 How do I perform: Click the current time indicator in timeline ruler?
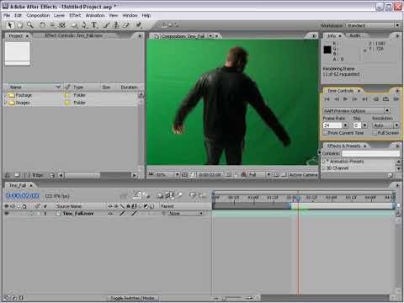click(298, 199)
